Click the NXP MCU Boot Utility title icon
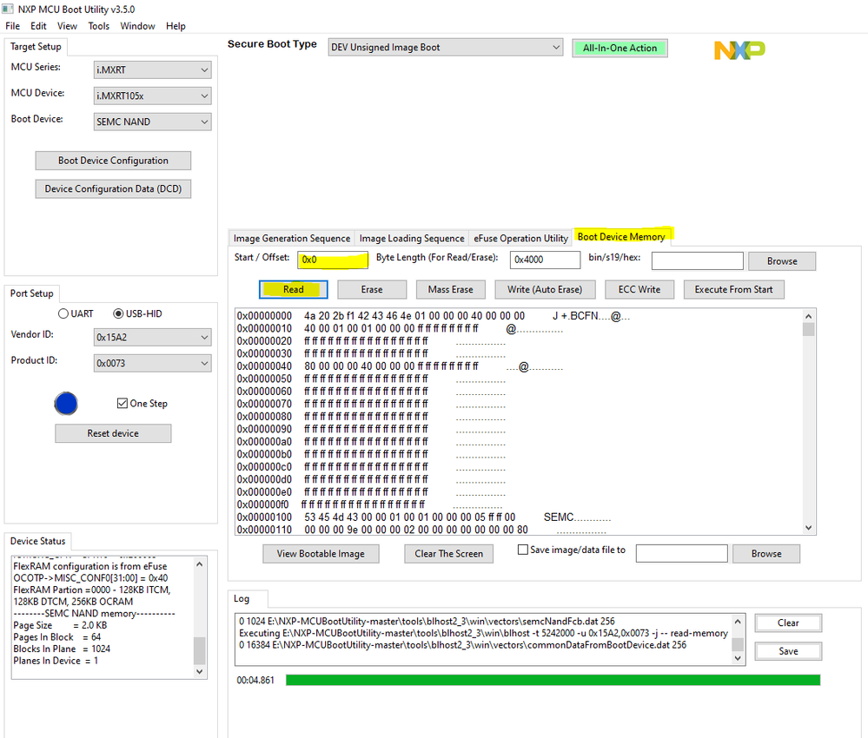The image size is (868, 738). point(8,9)
